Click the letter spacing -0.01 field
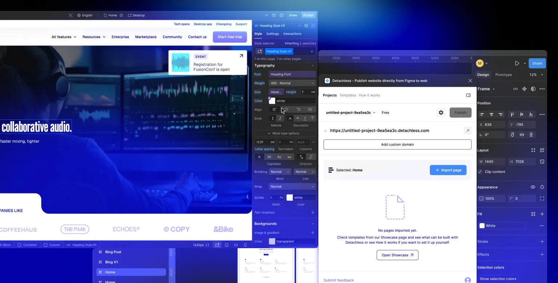Screen dimensions: 558x283 [265, 142]
